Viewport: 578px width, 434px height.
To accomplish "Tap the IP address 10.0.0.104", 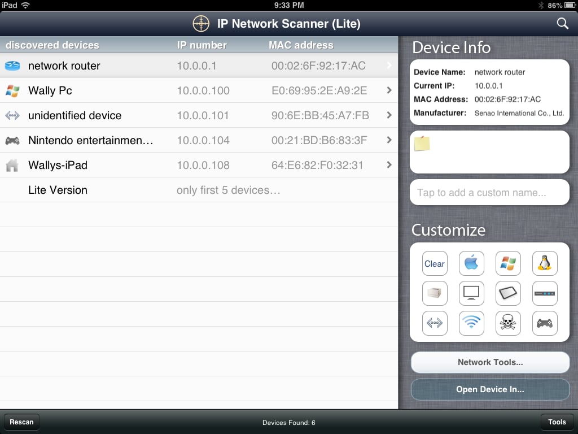I will 203,140.
